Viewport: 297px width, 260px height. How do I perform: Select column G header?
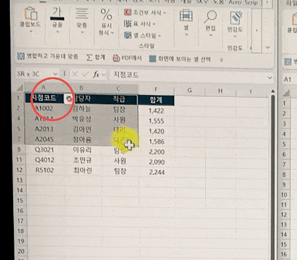(189, 90)
